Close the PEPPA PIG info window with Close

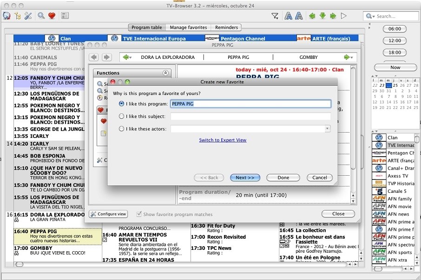click(338, 214)
